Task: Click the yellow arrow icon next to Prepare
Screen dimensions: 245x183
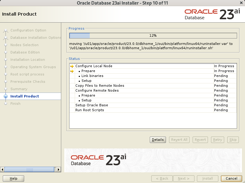Action: coord(72,71)
